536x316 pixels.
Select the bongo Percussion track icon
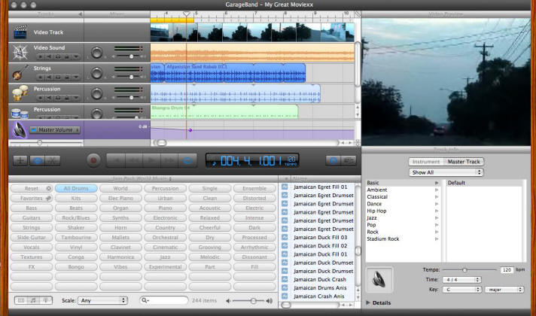20,93
